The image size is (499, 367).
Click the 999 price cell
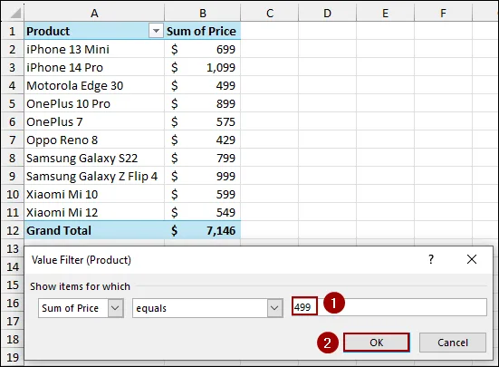point(202,176)
